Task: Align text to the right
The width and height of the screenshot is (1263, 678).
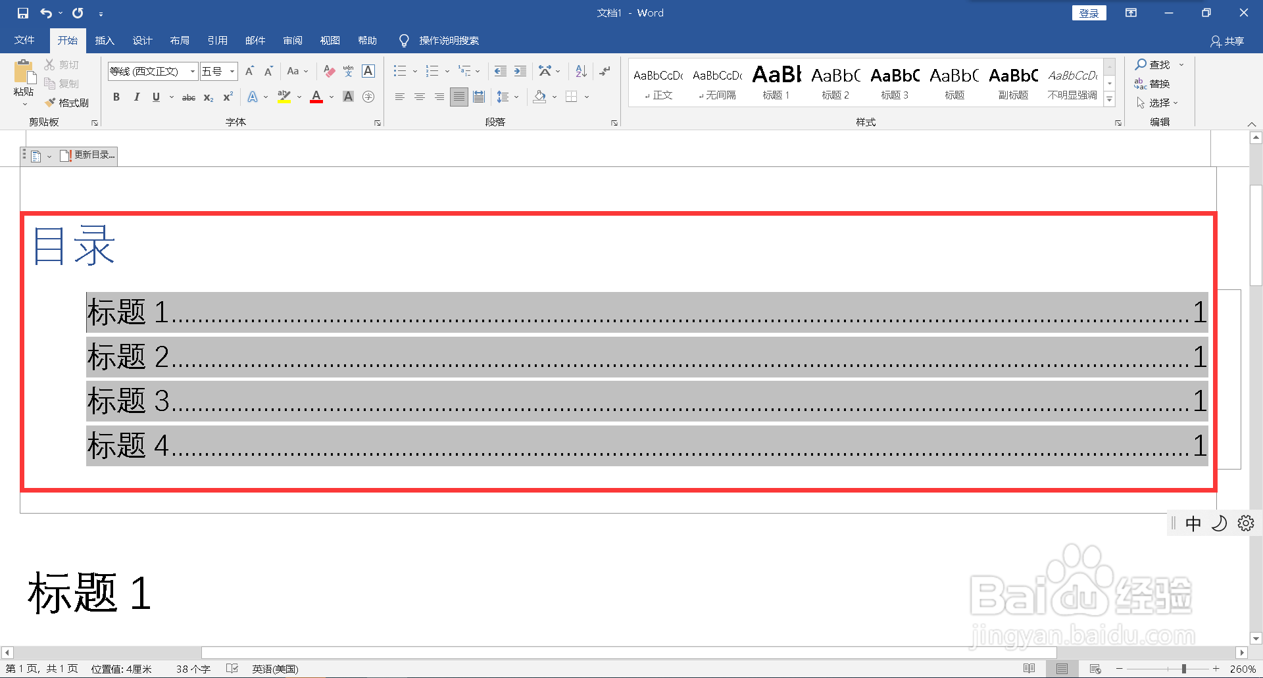Action: [x=439, y=97]
